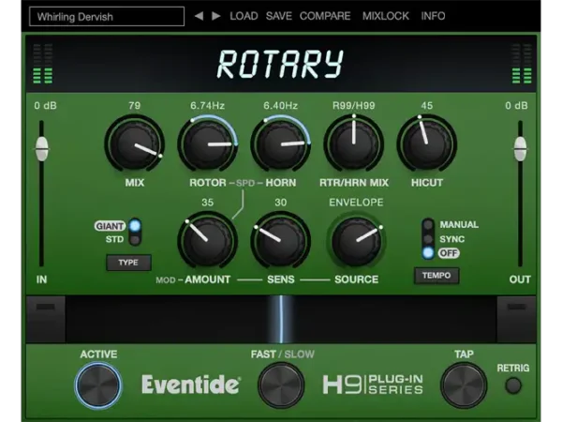This screenshot has width=562, height=422.
Task: Open the LOAD preset menu
Action: point(244,16)
